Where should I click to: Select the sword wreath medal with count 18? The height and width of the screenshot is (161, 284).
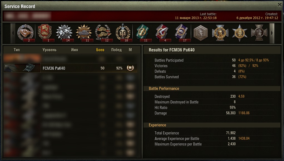pos(123,33)
